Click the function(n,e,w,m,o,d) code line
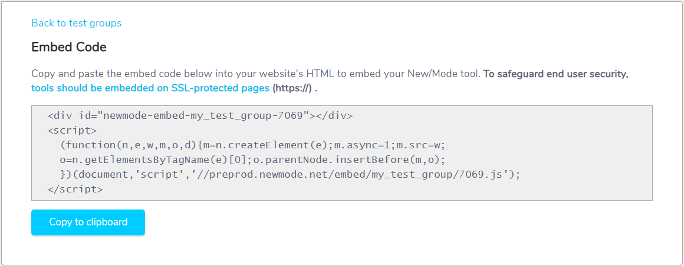684x266 pixels. pos(252,145)
